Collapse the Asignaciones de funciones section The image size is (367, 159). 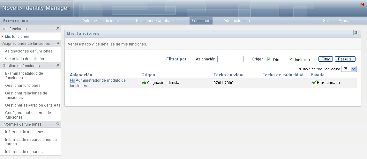(x=58, y=43)
